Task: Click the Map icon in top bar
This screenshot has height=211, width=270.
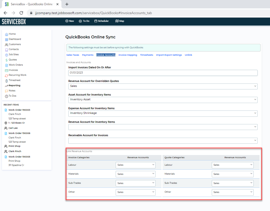Action: tap(117, 21)
